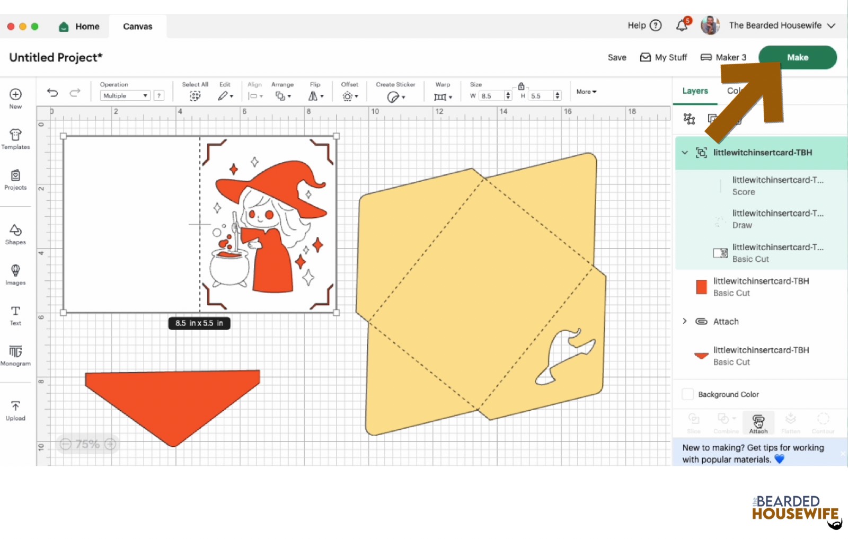This screenshot has width=848, height=539.
Task: Open the Arrange dropdown
Action: pyautogui.click(x=282, y=96)
